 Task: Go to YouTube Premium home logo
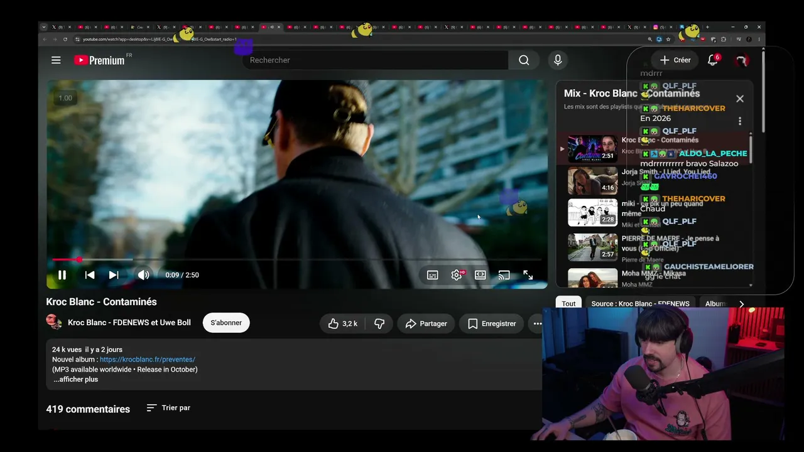point(99,60)
